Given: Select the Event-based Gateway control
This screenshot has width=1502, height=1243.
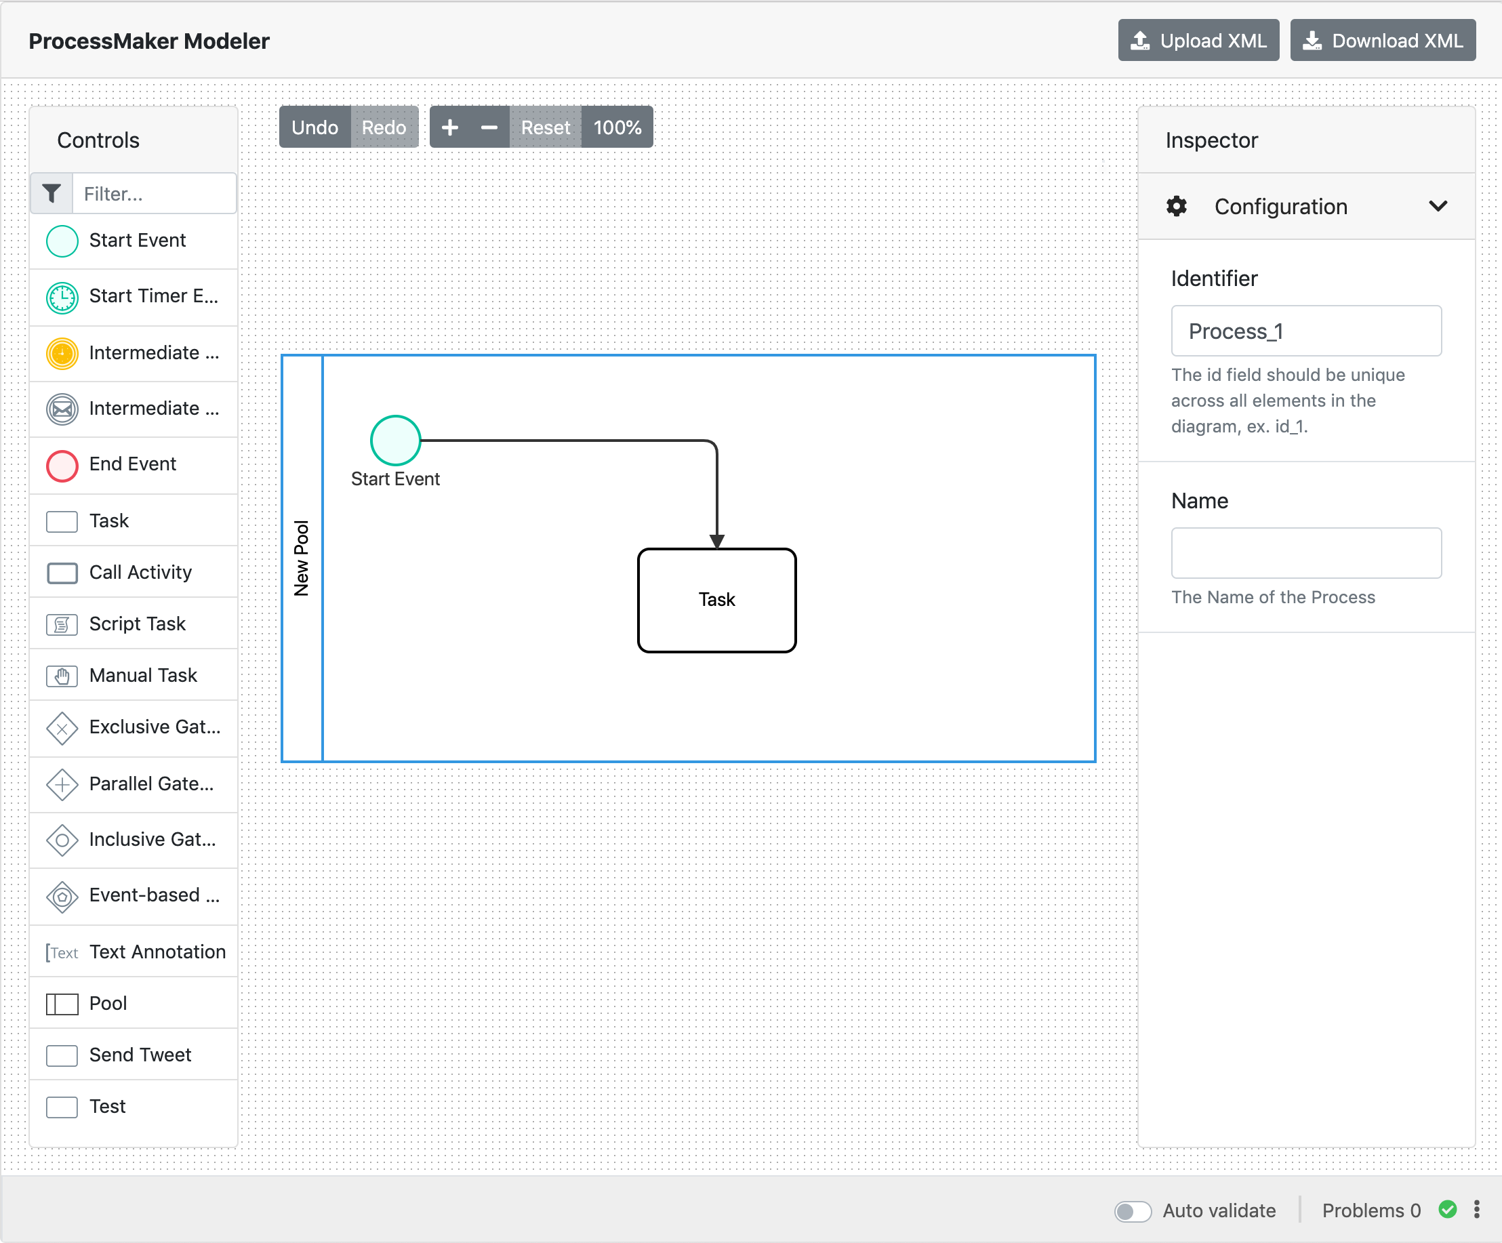Looking at the screenshot, I should coord(133,895).
